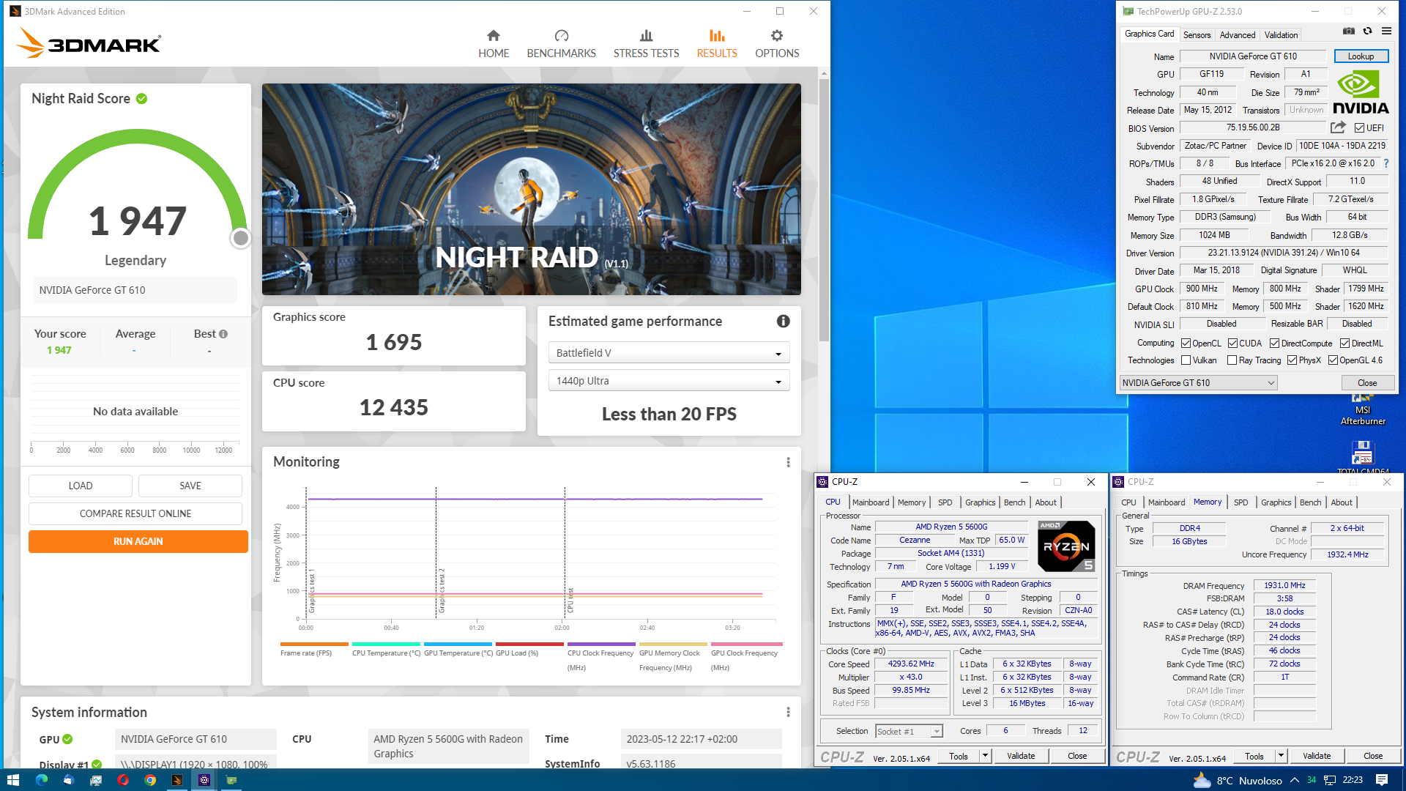Open Thunderbird mail from the taskbar
The width and height of the screenshot is (1406, 791).
pos(69,780)
